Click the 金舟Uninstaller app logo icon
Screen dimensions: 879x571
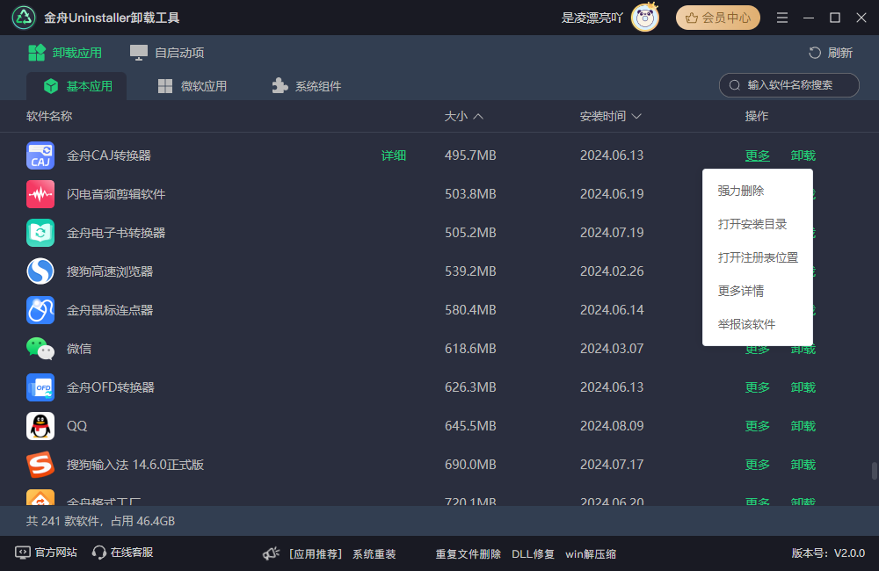(24, 18)
